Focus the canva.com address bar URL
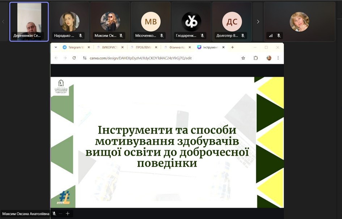This screenshot has width=342, height=219. pyautogui.click(x=141, y=58)
